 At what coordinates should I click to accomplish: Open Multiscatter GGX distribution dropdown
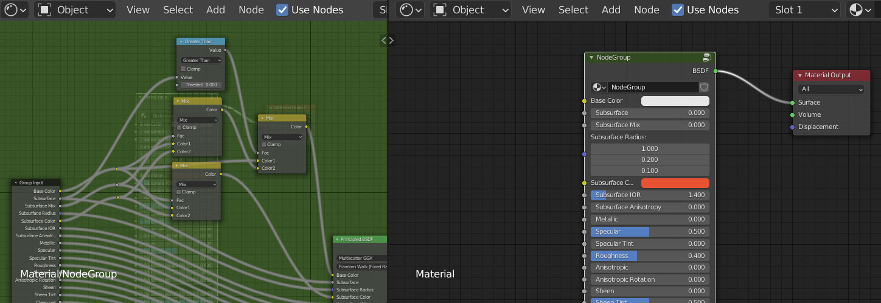point(361,258)
